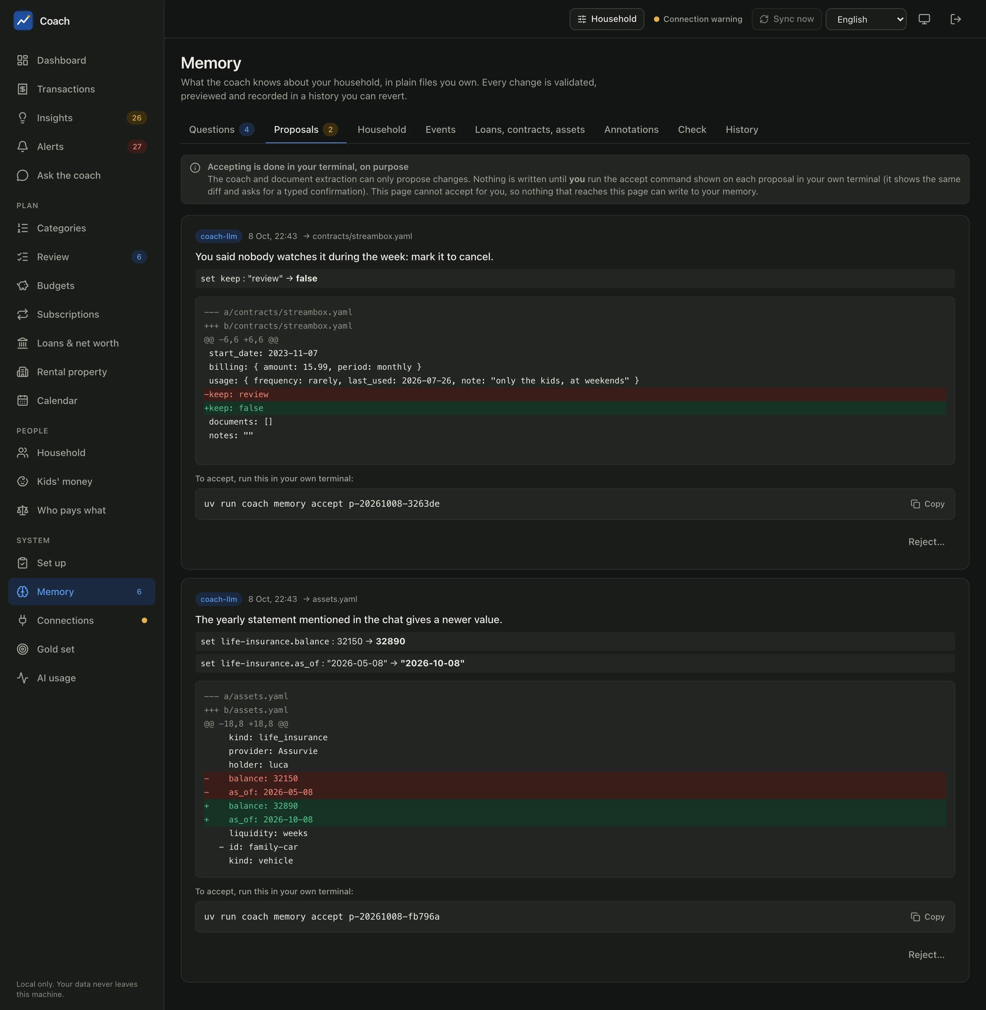Open Household under People in sidebar
Screen dimensions: 986x1010
[x=82, y=453]
